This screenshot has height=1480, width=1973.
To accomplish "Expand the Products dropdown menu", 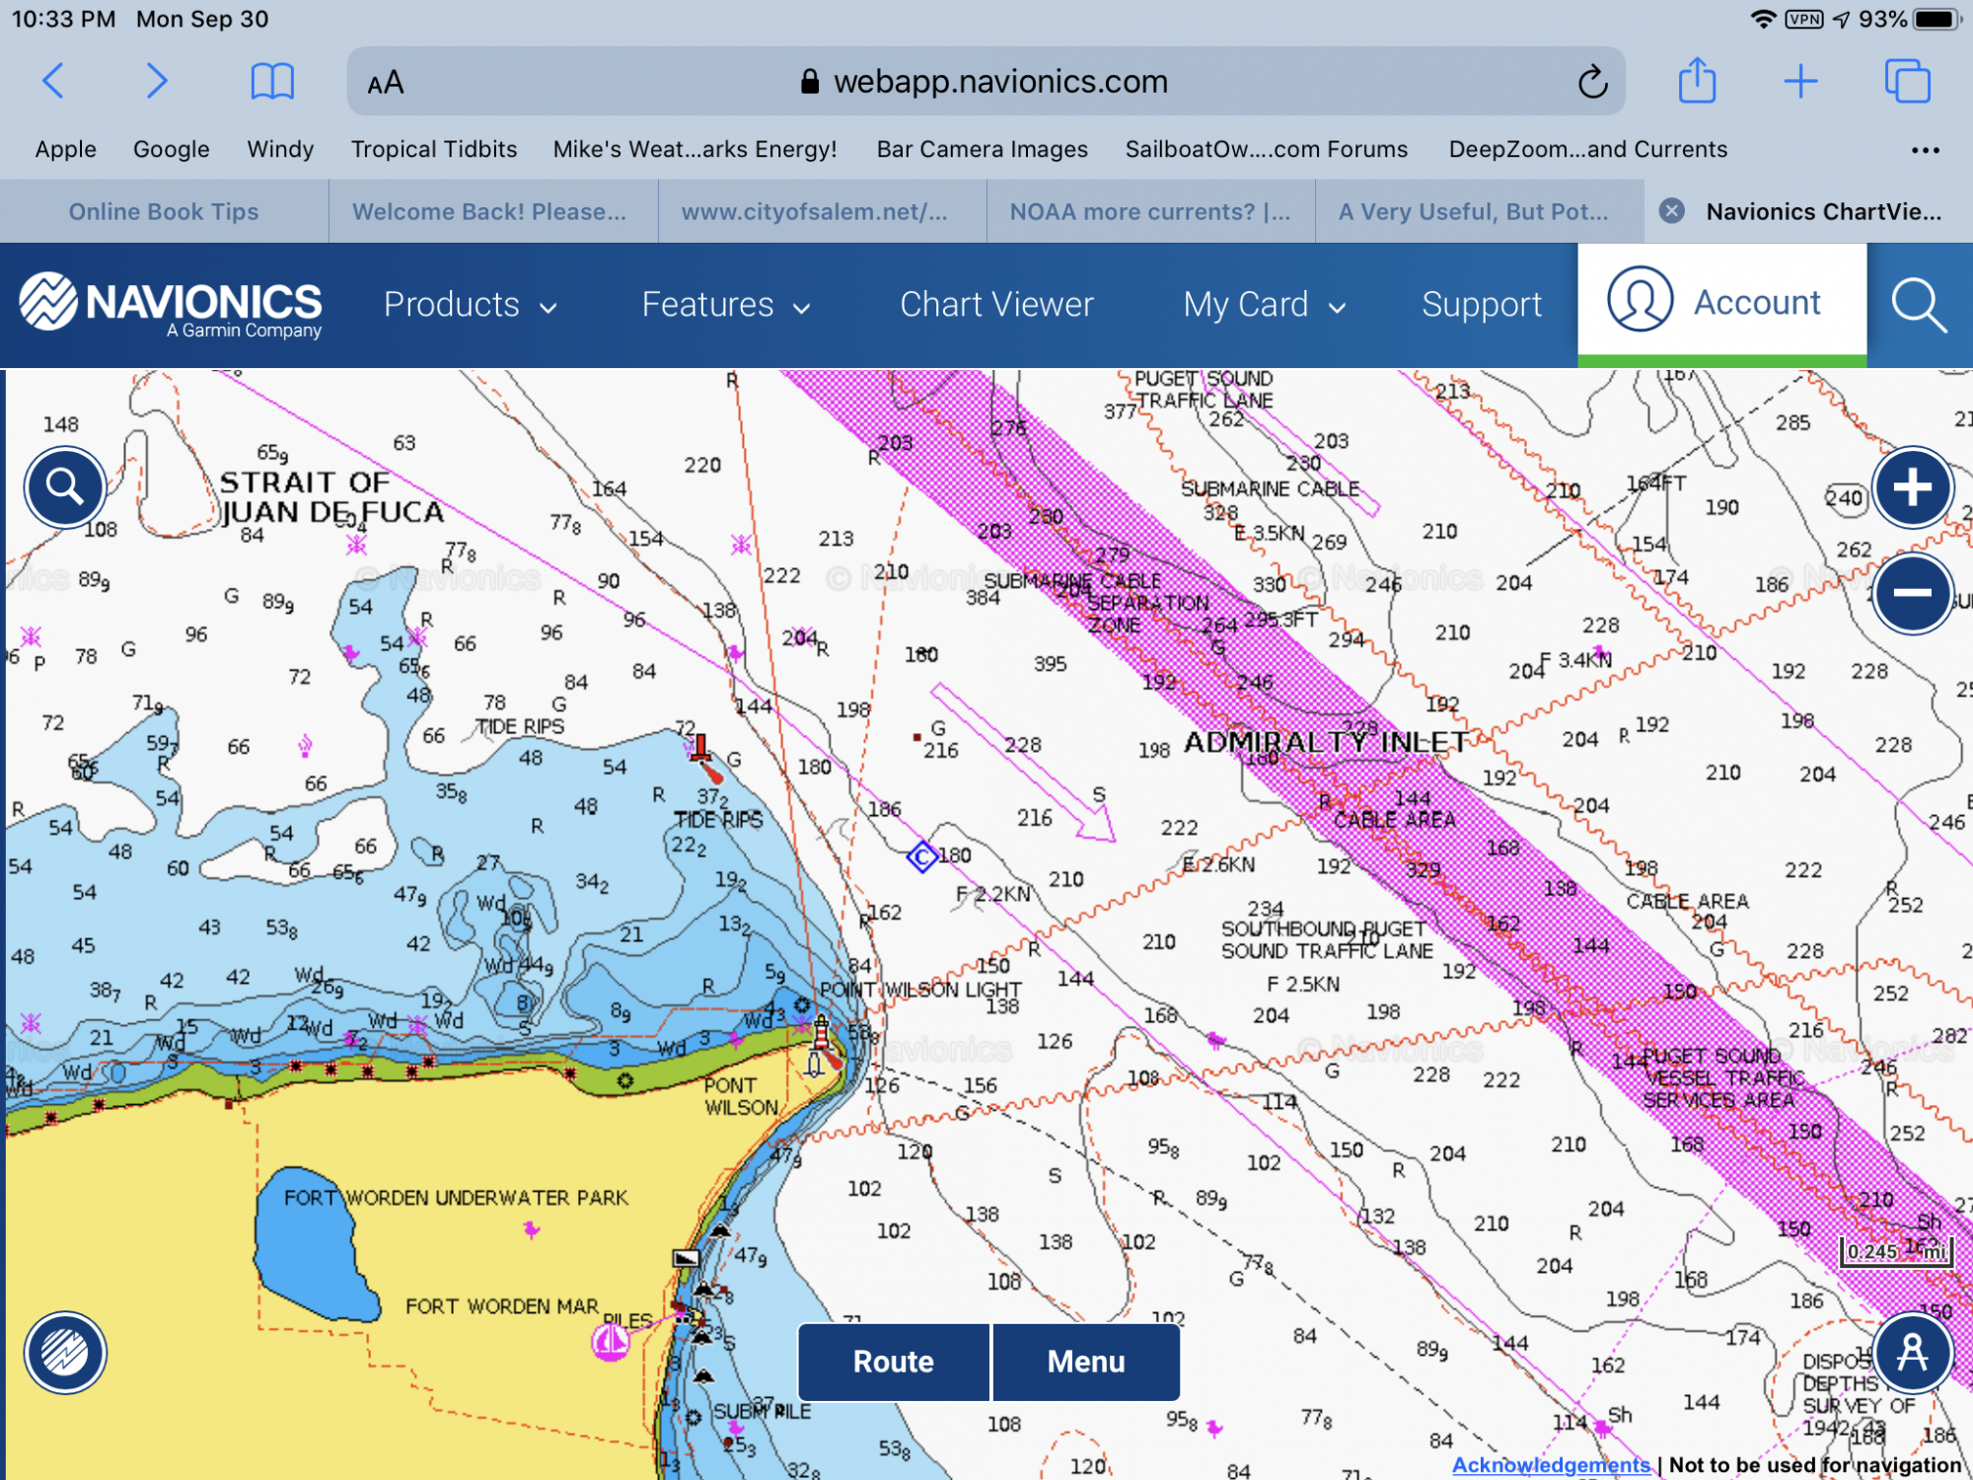I will click(x=471, y=305).
